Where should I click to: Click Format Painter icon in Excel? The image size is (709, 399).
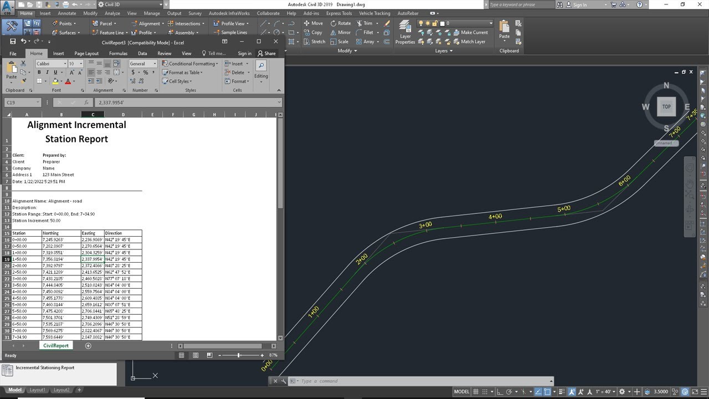tap(23, 81)
